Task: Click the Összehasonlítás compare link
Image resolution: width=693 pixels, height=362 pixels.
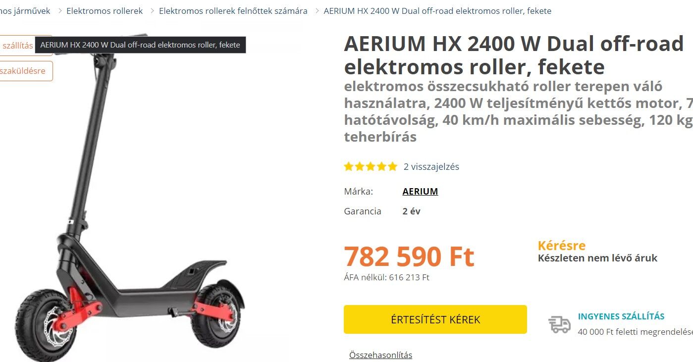Action: point(380,355)
